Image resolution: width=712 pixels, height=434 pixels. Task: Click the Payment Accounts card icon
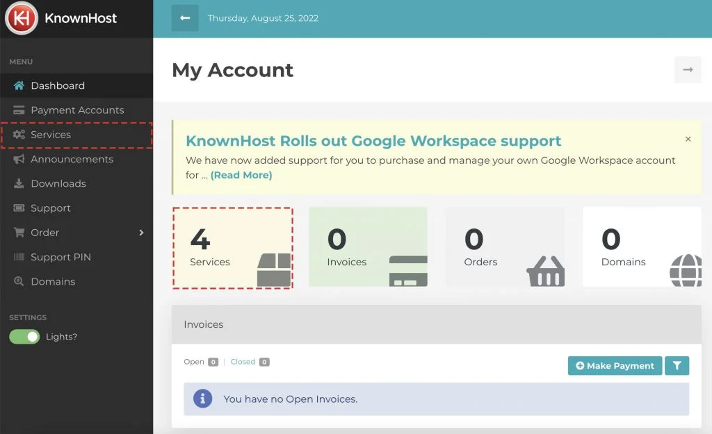[19, 110]
